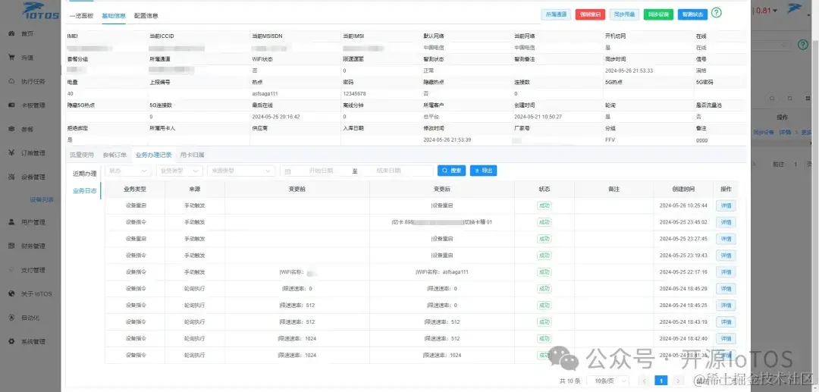Switch to the 流量使用 tab
819x392 pixels.
coord(82,155)
